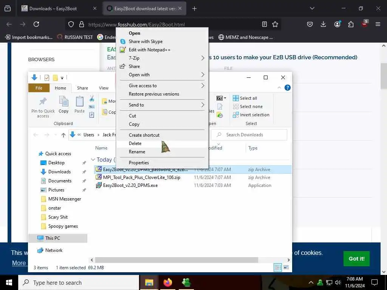Click Explorer help question mark icon
The height and width of the screenshot is (290, 387).
288,88
